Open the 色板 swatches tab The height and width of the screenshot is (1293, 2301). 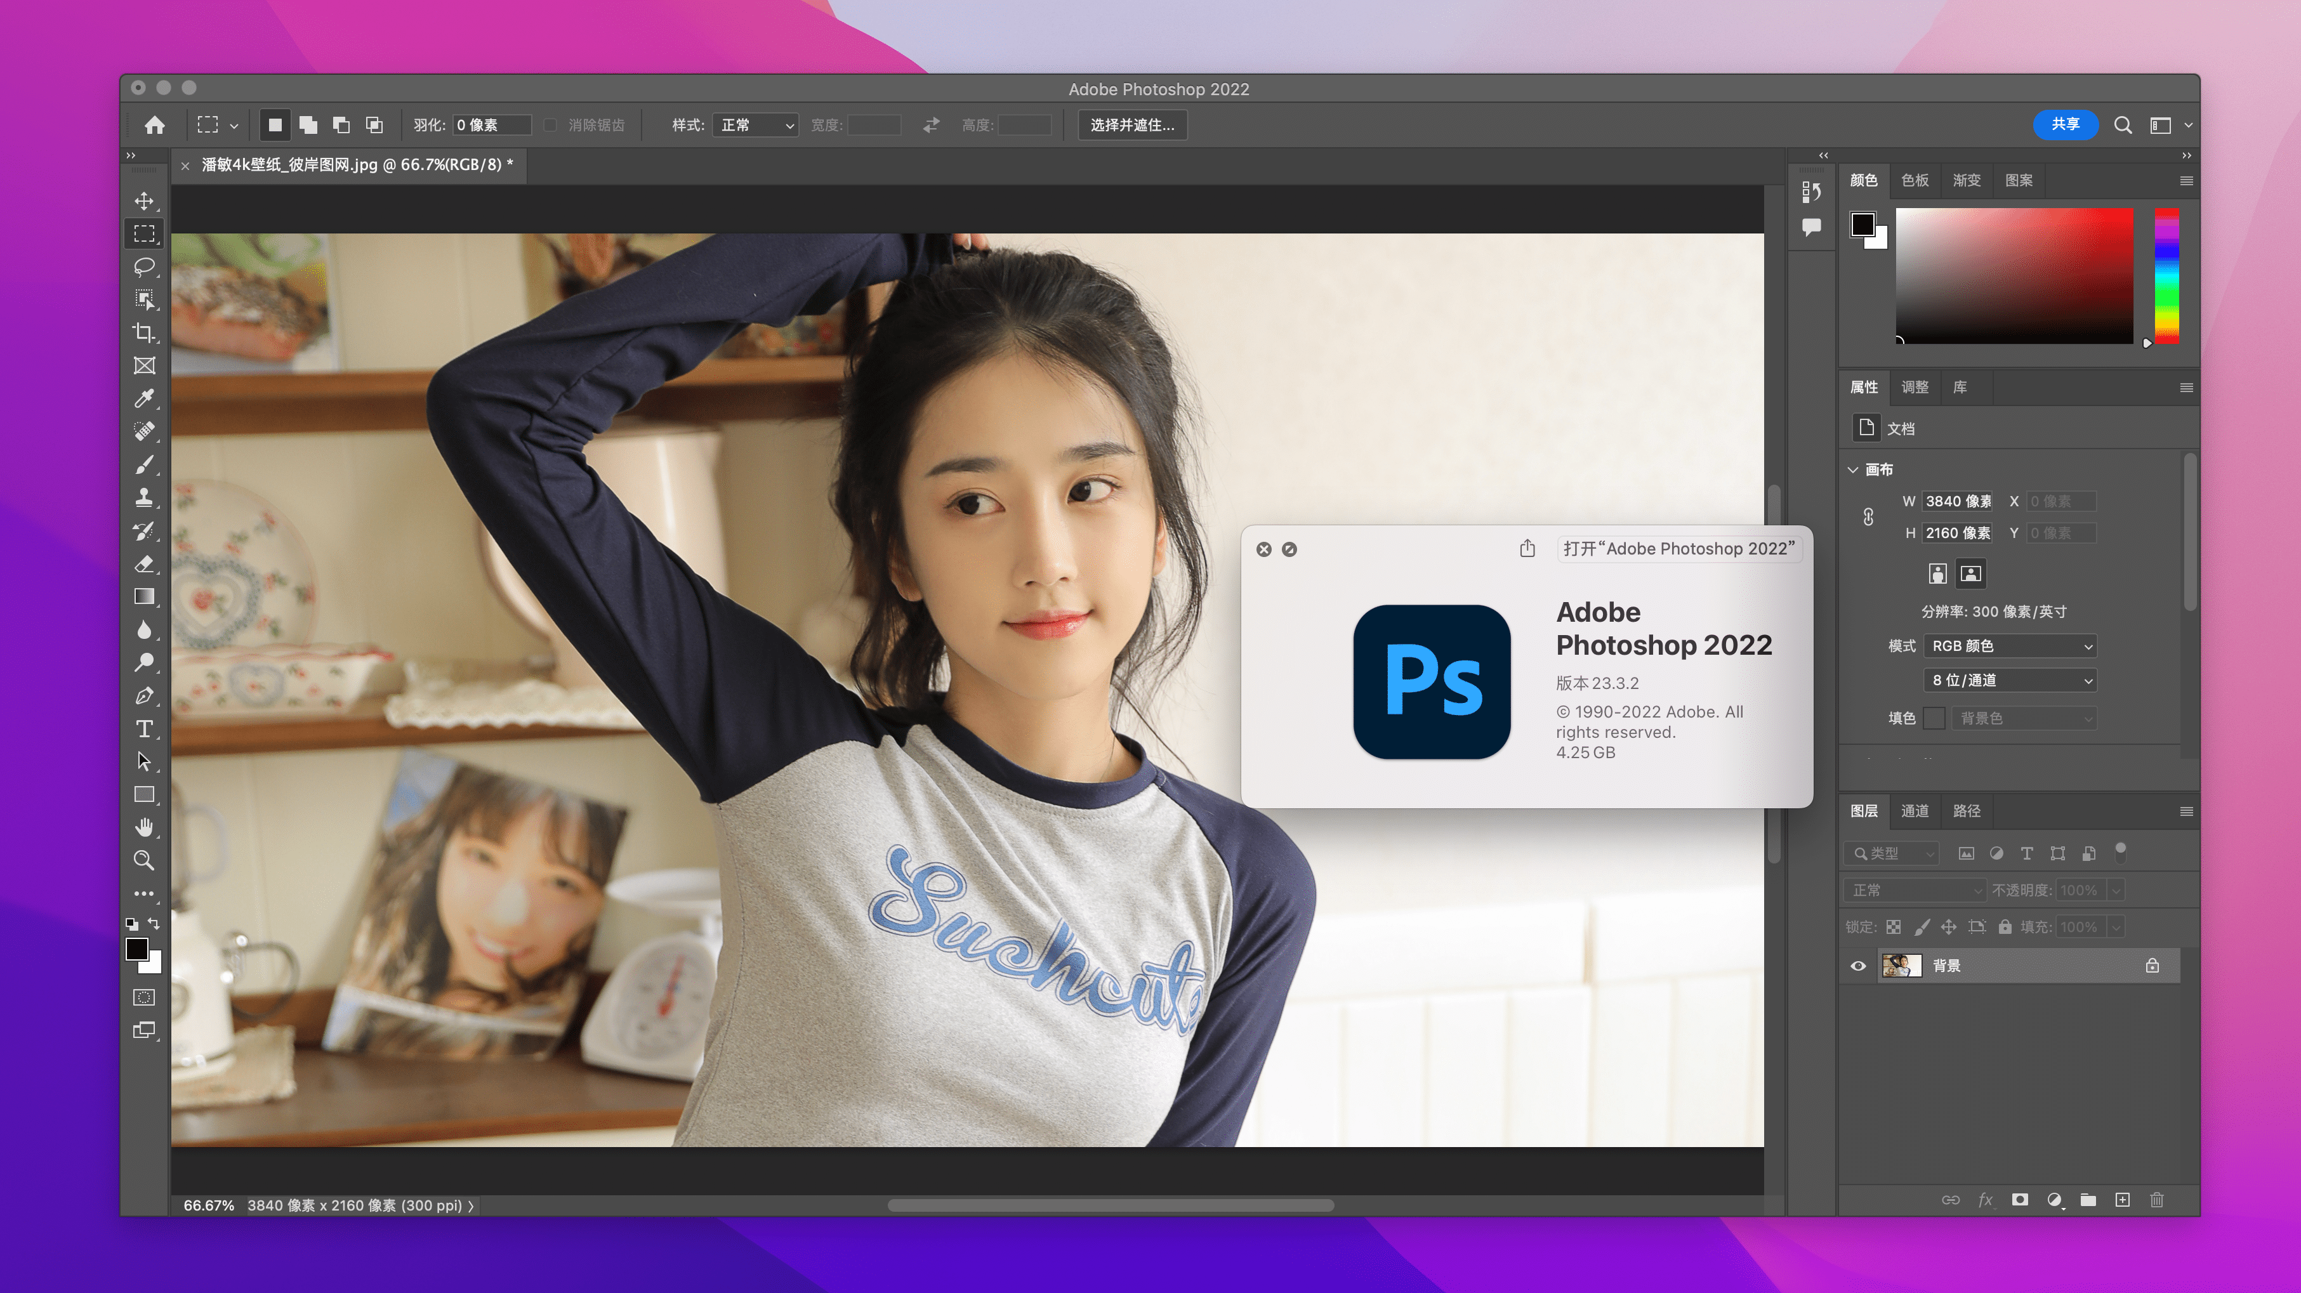[x=1915, y=180]
